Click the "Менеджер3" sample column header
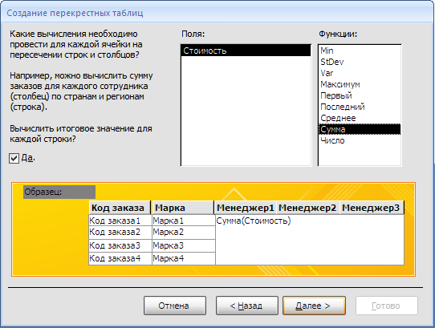This screenshot has width=435, height=328. [x=372, y=208]
